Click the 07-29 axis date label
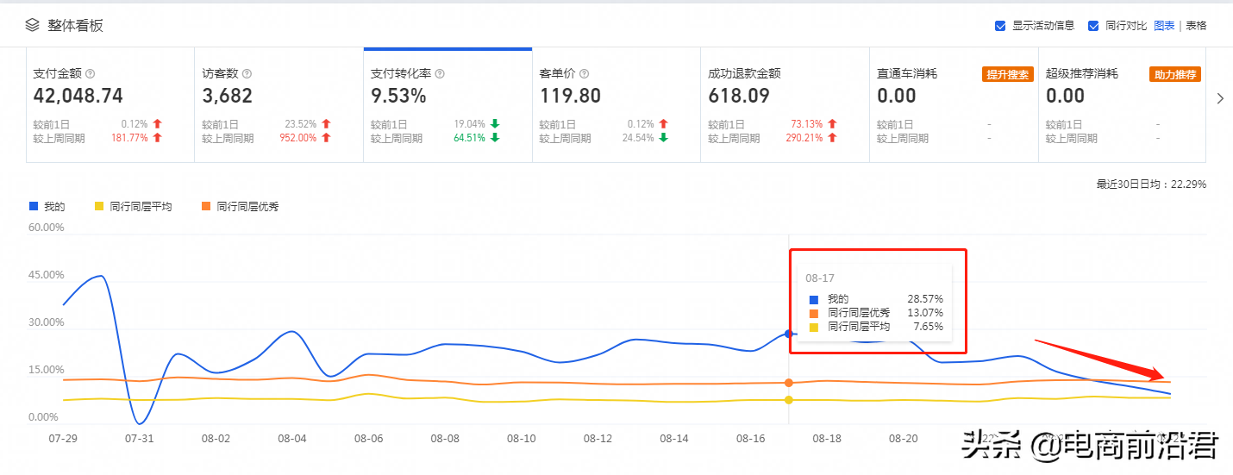 [x=63, y=438]
